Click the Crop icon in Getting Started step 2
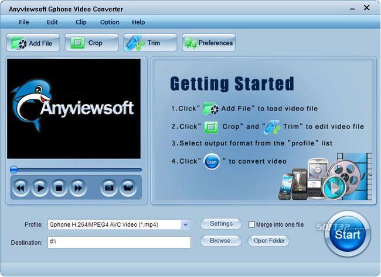 [210, 127]
